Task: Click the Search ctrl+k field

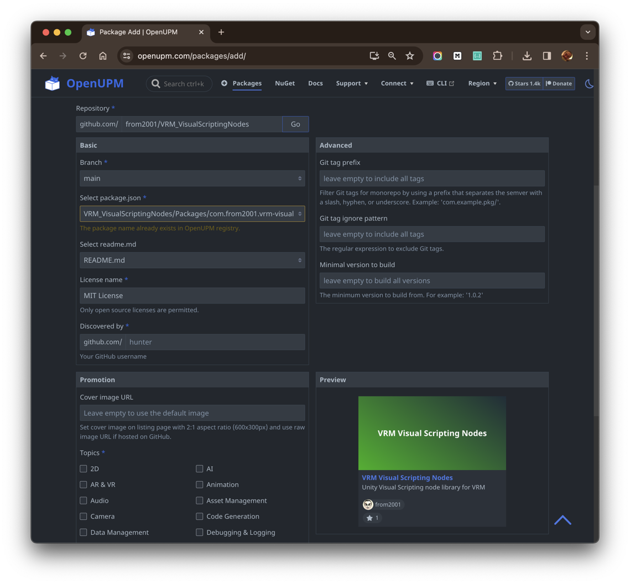Action: point(179,84)
